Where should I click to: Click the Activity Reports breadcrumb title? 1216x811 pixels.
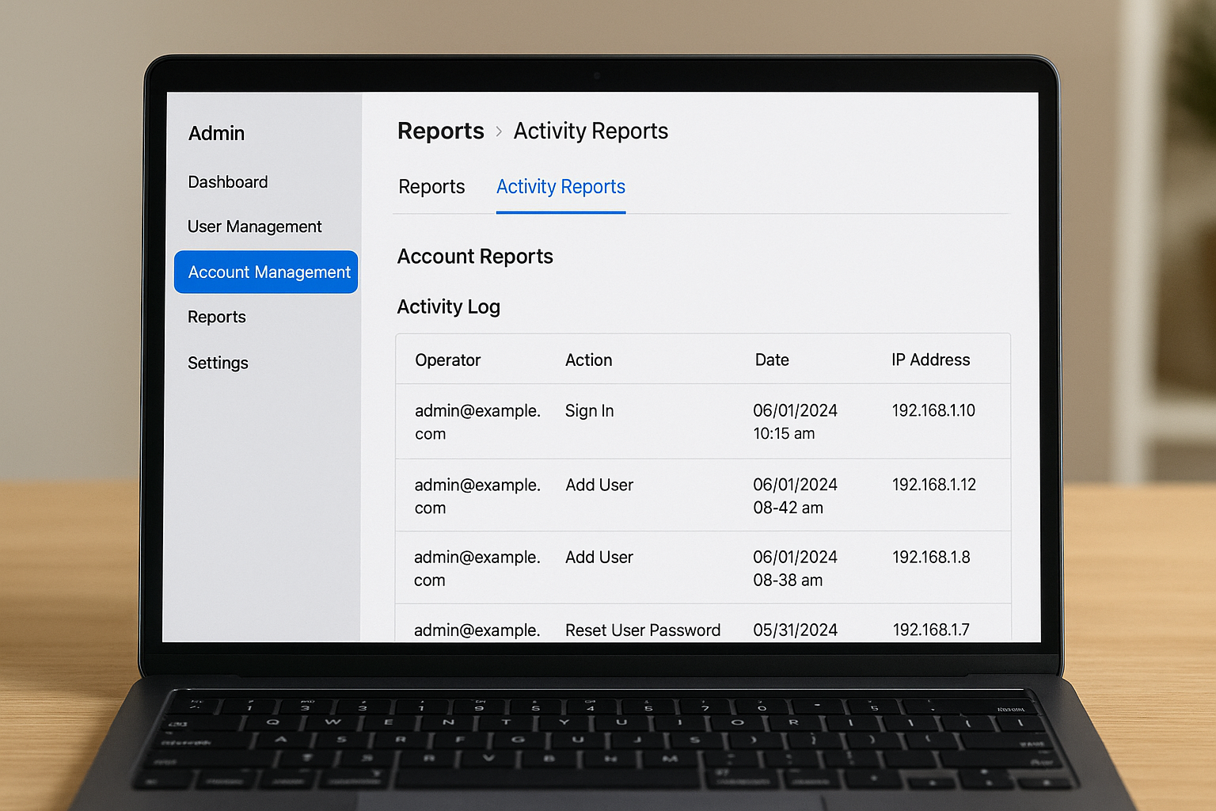(x=591, y=131)
